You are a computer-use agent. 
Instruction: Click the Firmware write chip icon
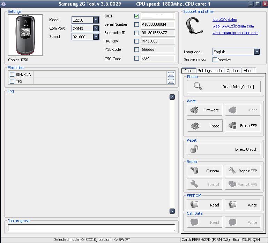[194, 110]
